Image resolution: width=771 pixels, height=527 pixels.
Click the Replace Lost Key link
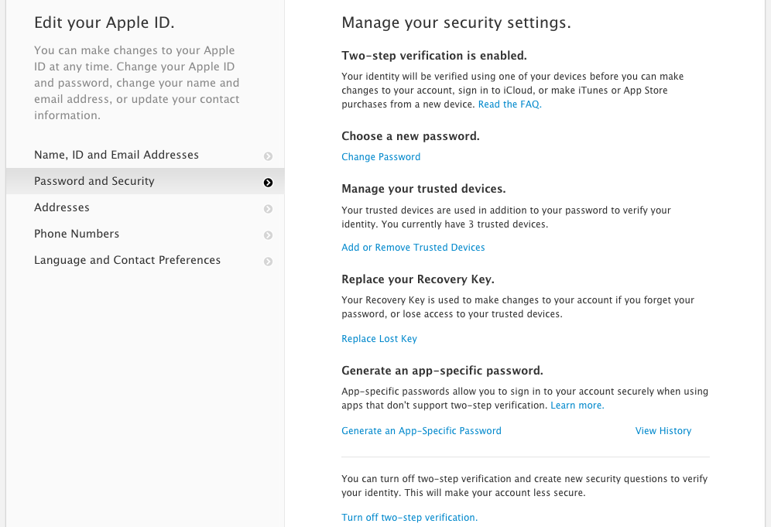tap(379, 339)
